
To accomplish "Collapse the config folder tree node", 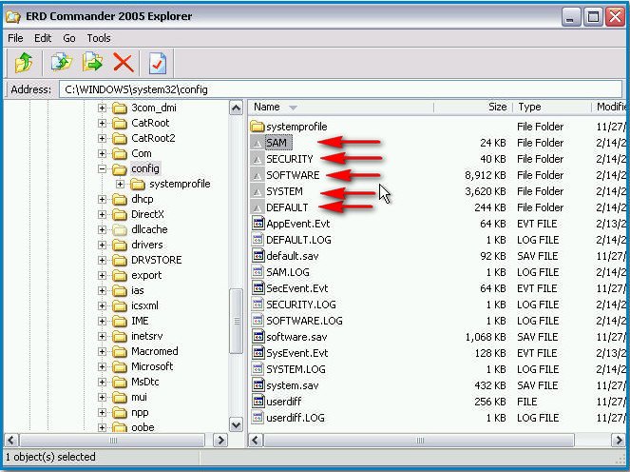I will [x=103, y=168].
